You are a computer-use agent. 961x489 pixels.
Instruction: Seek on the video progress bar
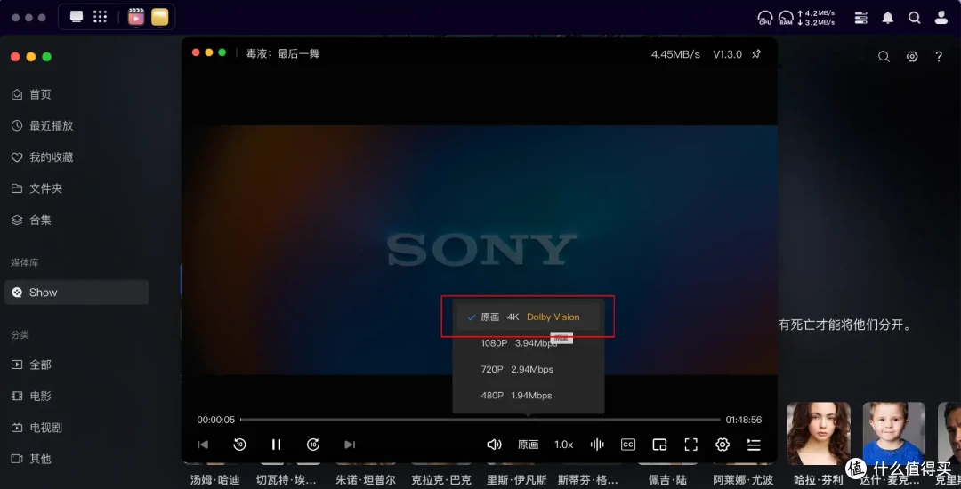480,420
